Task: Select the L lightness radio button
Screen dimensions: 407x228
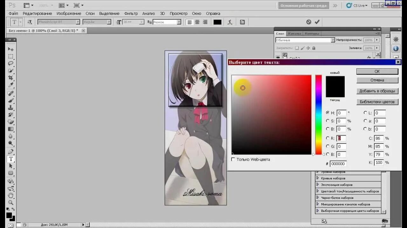Action: (x=365, y=113)
